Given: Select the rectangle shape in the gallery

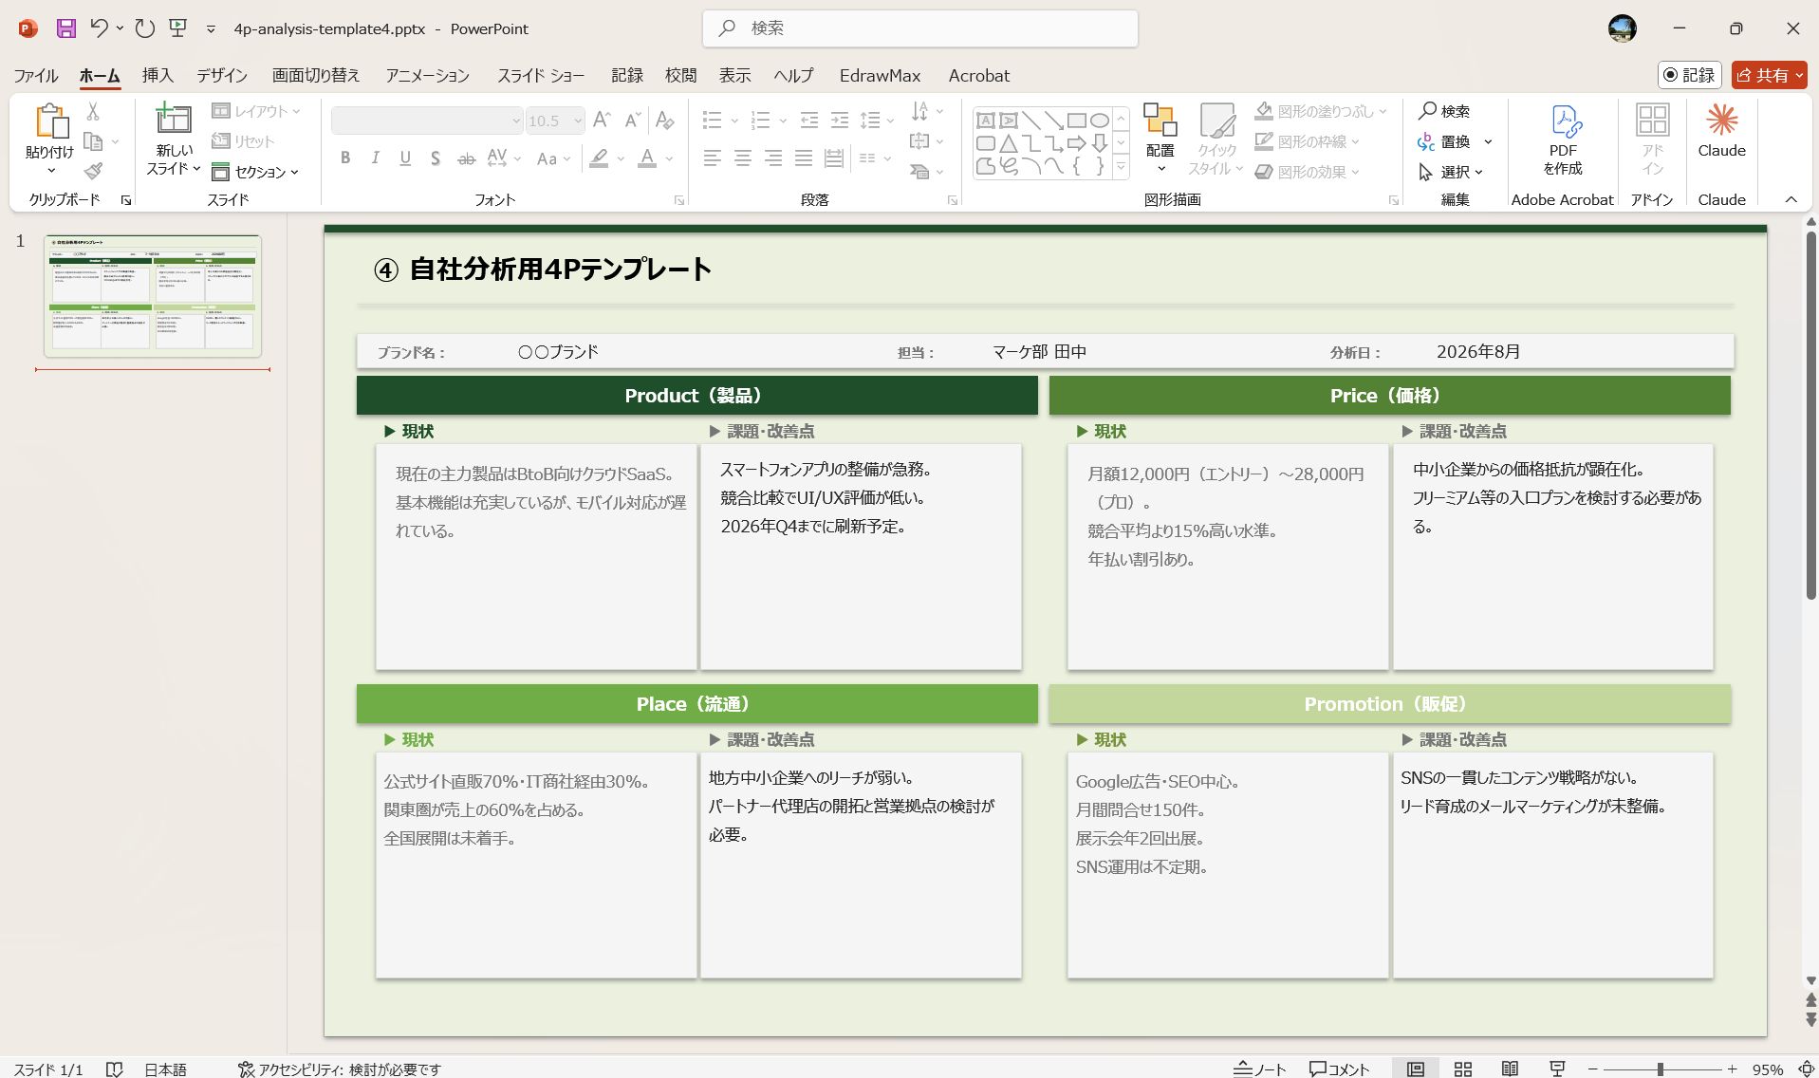Looking at the screenshot, I should (1076, 121).
